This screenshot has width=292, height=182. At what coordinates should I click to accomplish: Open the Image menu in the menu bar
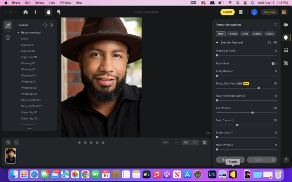(40, 2)
